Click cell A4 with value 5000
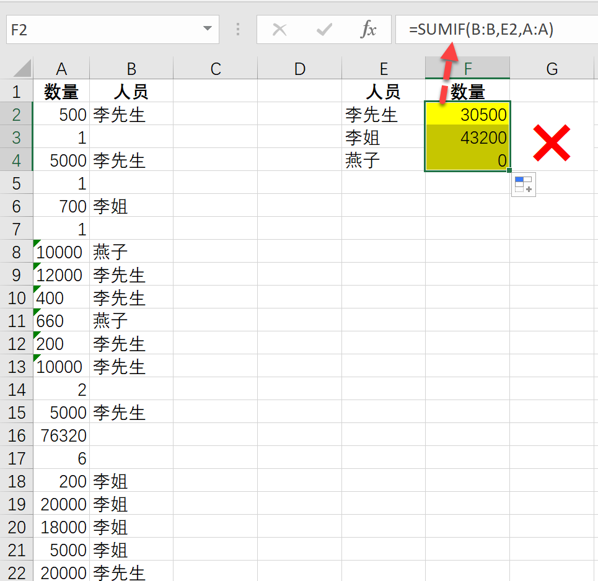Image resolution: width=598 pixels, height=581 pixels. (61, 160)
